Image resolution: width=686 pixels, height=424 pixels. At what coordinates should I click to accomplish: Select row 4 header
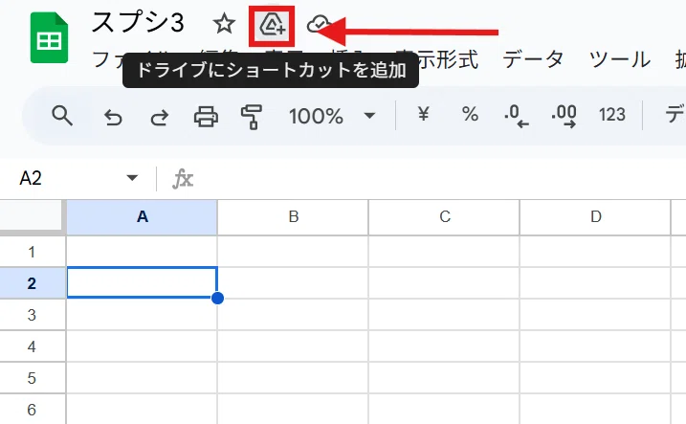coord(33,346)
